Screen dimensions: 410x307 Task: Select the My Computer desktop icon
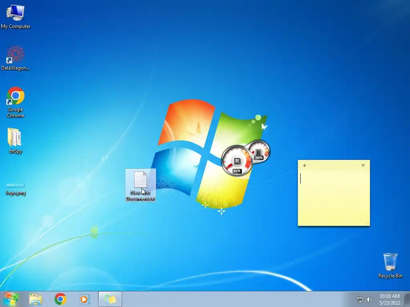16,16
